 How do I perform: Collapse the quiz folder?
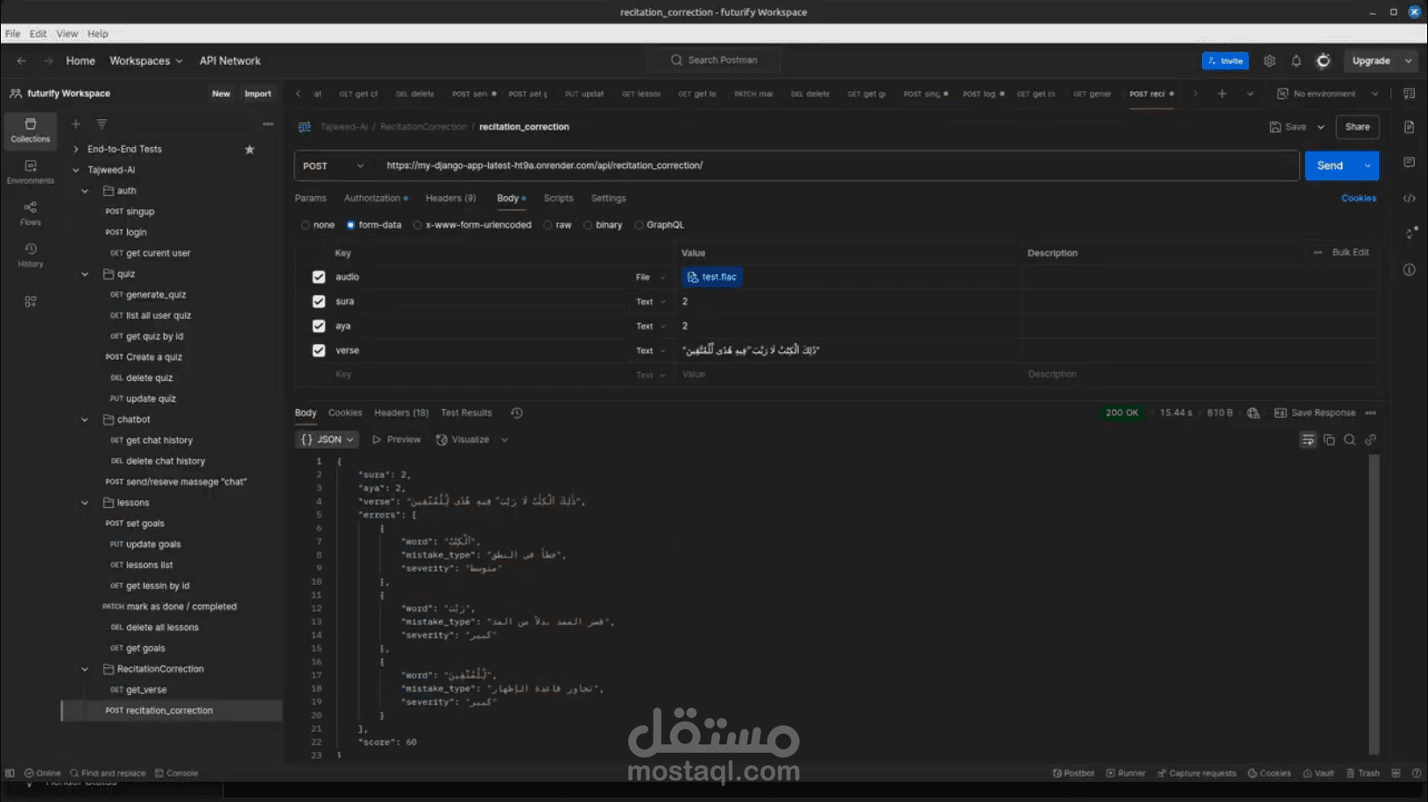(x=85, y=275)
